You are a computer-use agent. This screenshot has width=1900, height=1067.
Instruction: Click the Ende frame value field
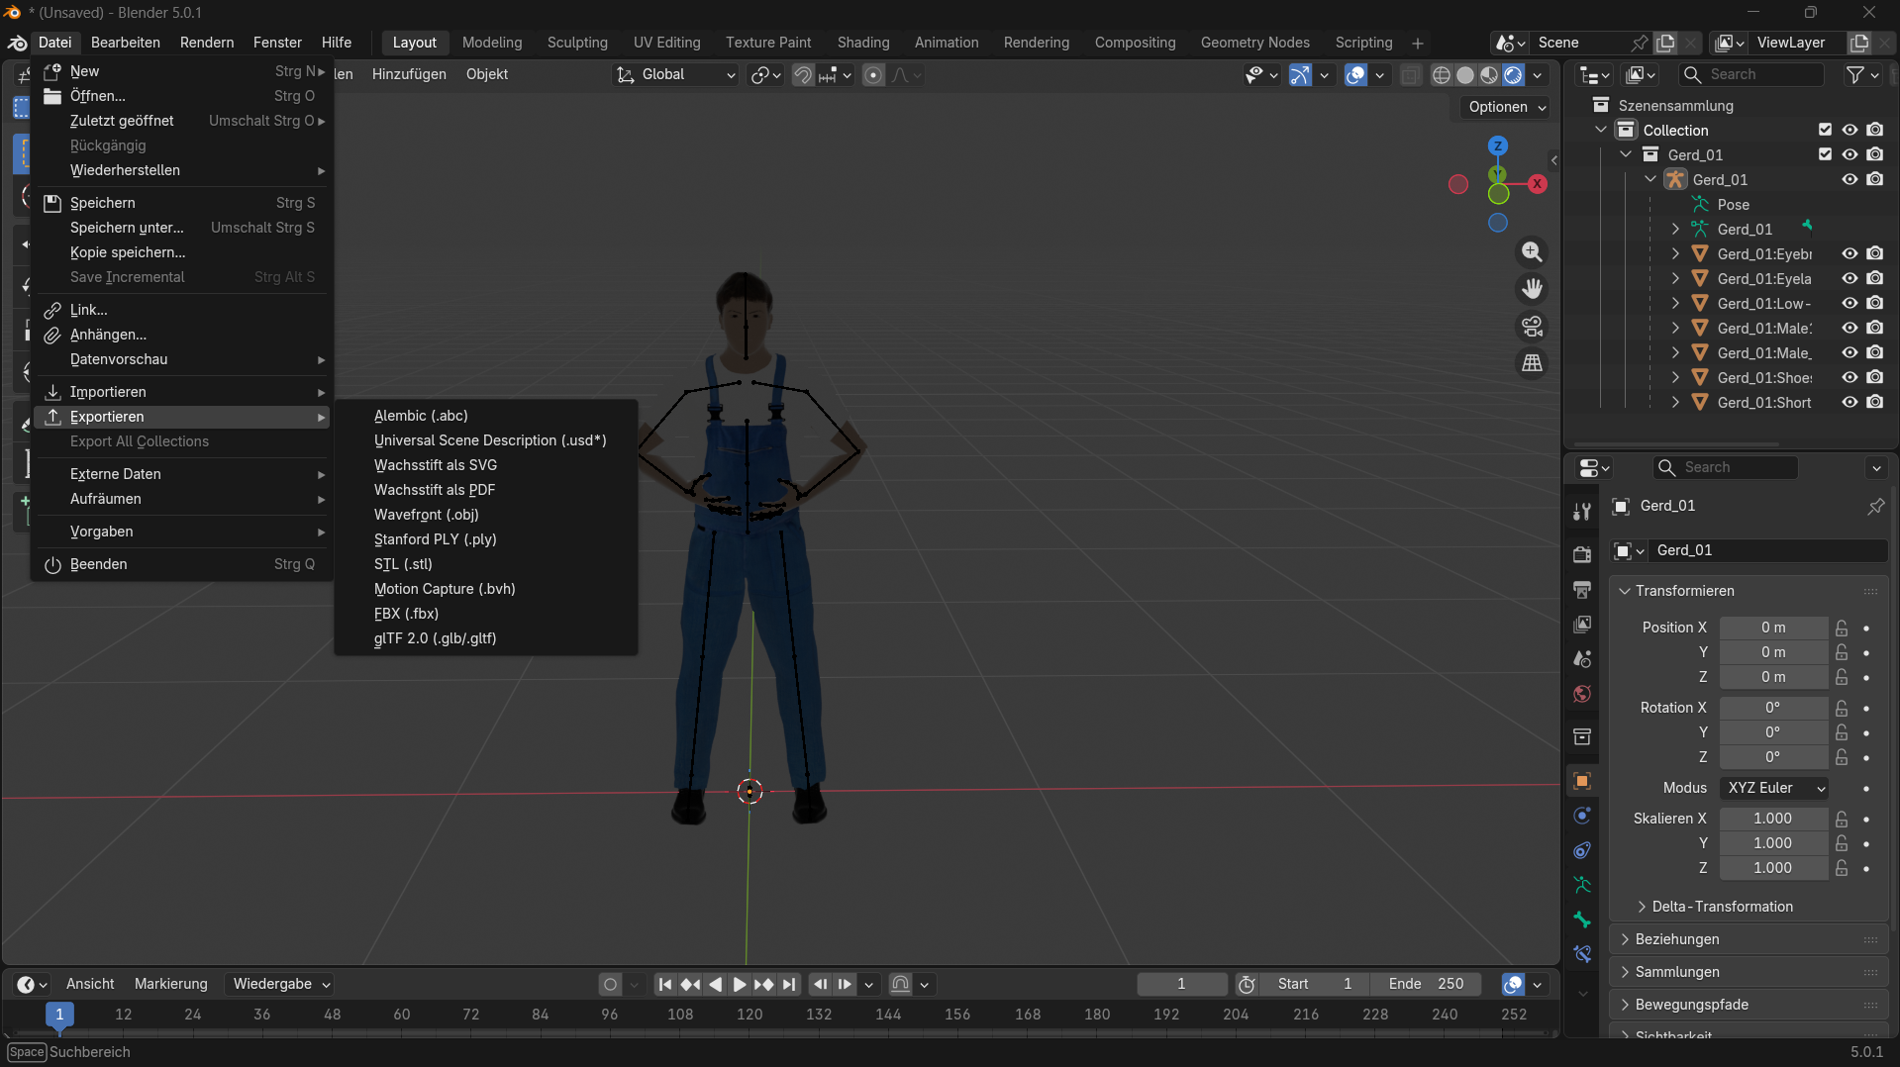pyautogui.click(x=1426, y=984)
